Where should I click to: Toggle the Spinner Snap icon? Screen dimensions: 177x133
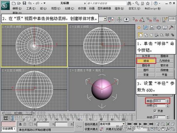tap(156, 20)
